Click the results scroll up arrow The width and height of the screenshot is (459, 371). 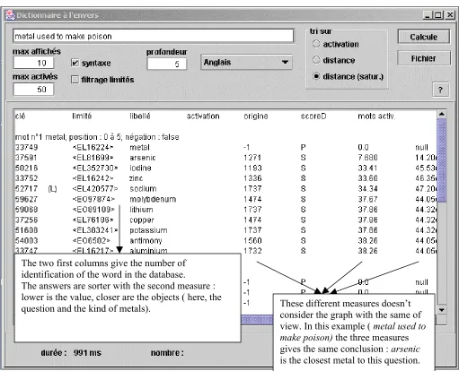pyautogui.click(x=442, y=114)
